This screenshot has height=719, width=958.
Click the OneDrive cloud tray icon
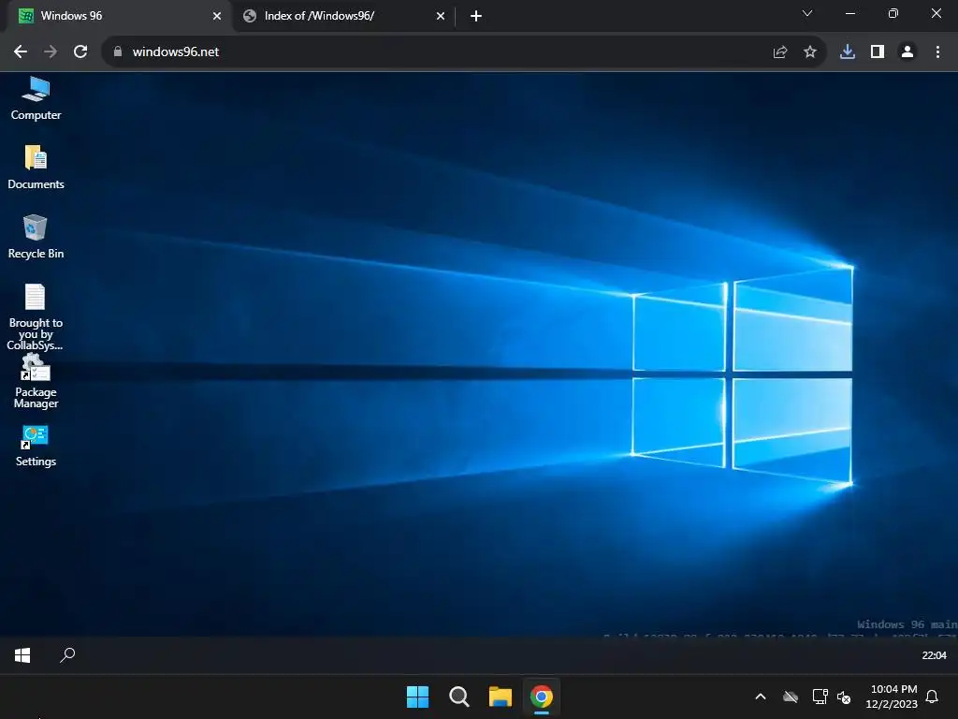pyautogui.click(x=791, y=697)
